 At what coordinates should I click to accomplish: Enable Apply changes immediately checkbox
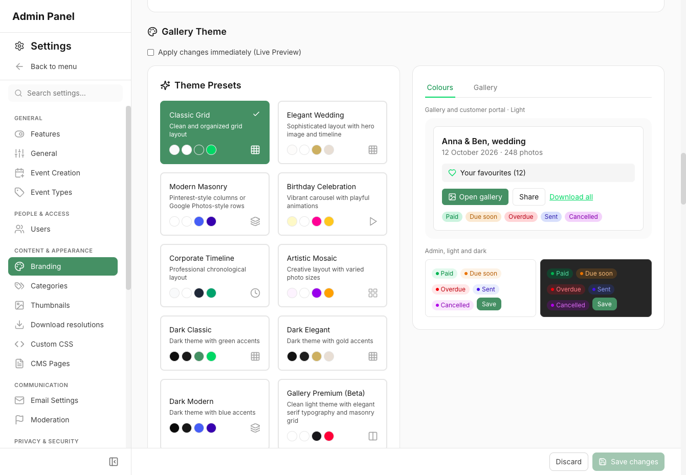click(151, 52)
